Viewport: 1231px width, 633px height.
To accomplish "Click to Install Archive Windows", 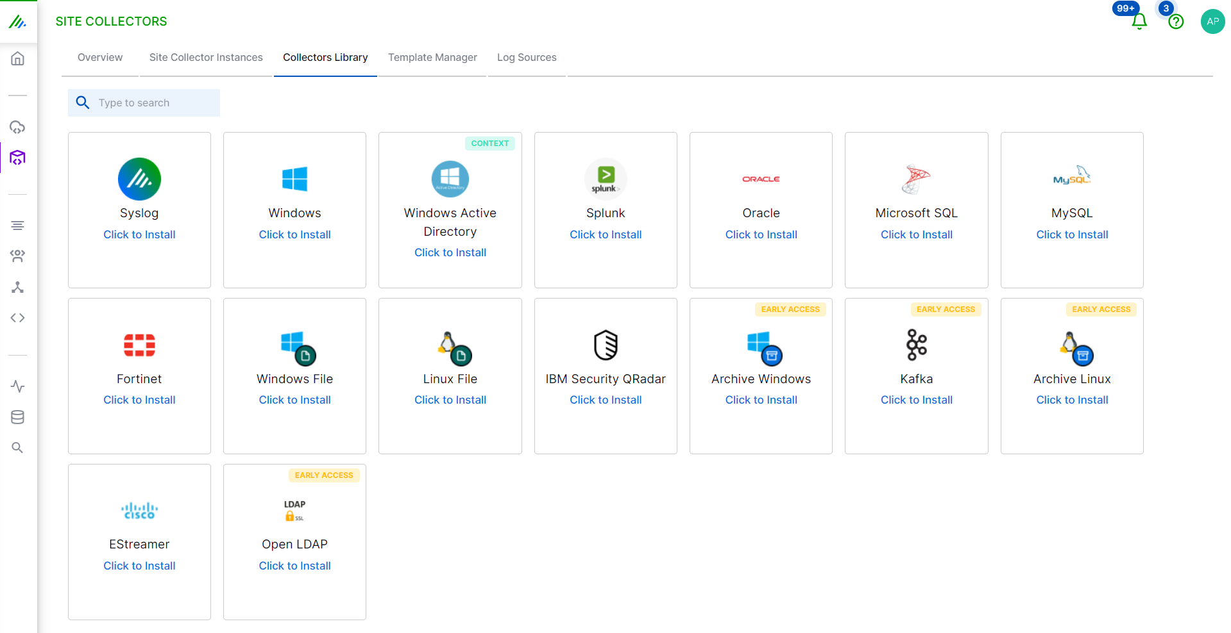I will 761,400.
